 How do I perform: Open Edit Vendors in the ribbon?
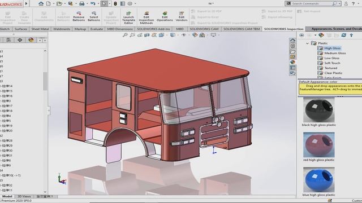pos(182,16)
